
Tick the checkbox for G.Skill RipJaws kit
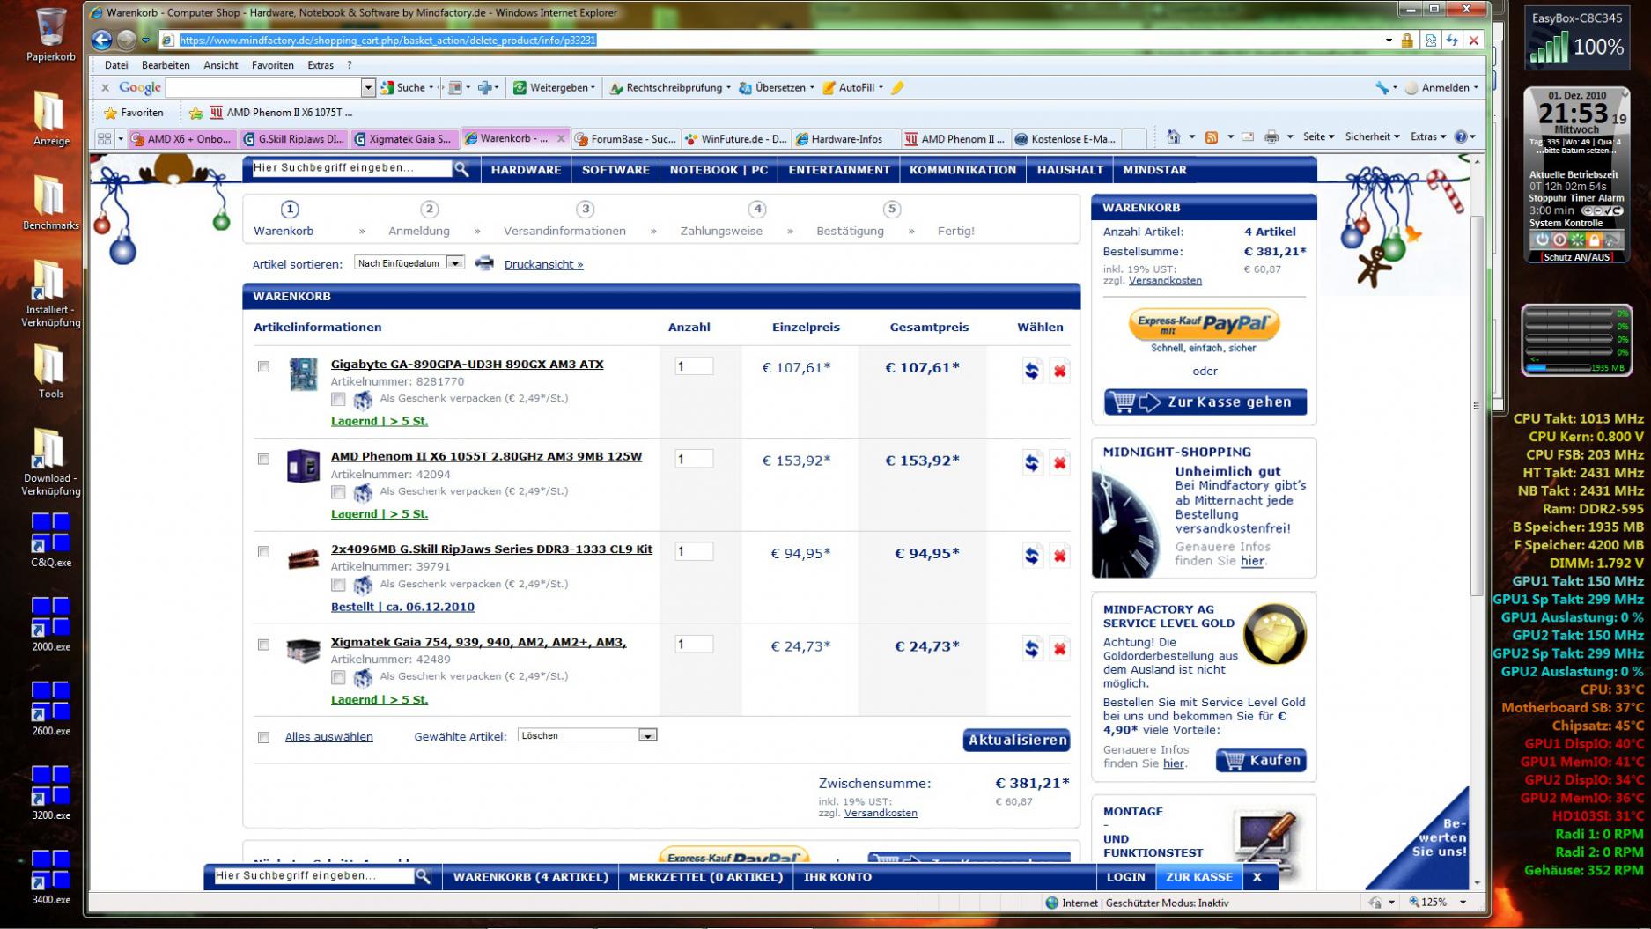click(x=263, y=551)
